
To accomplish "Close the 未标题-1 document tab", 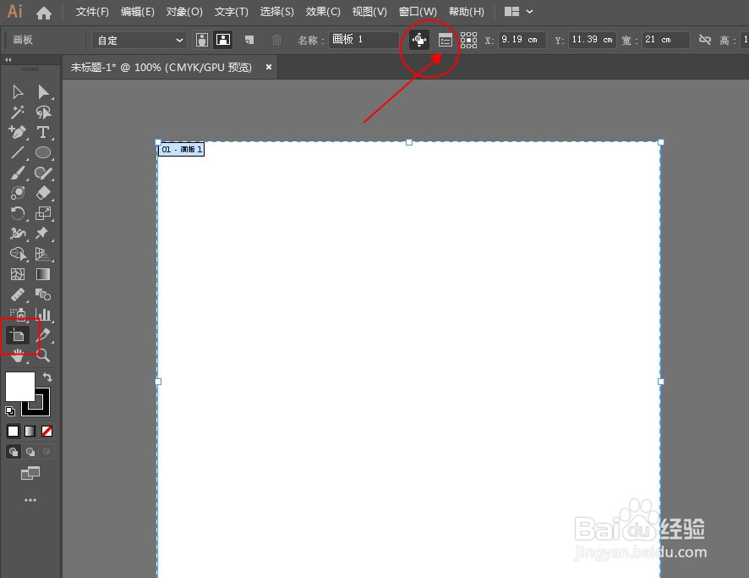I will coord(269,67).
